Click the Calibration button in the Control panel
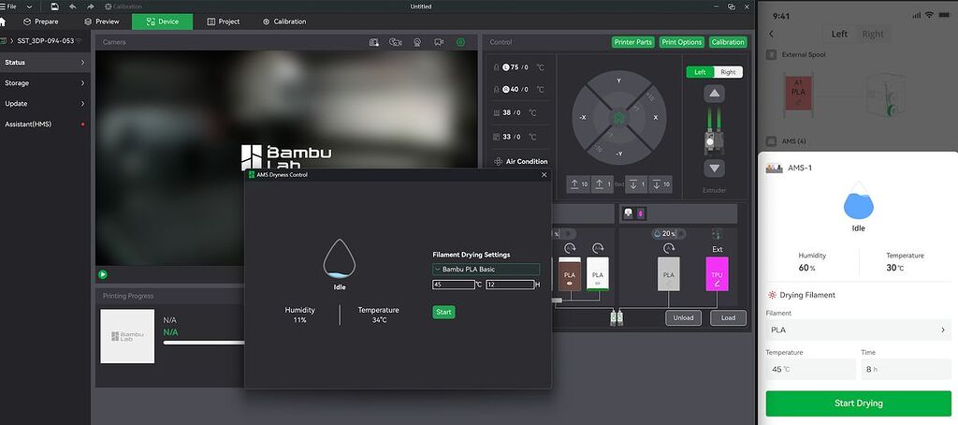Viewport: 958px width, 425px height. tap(728, 42)
